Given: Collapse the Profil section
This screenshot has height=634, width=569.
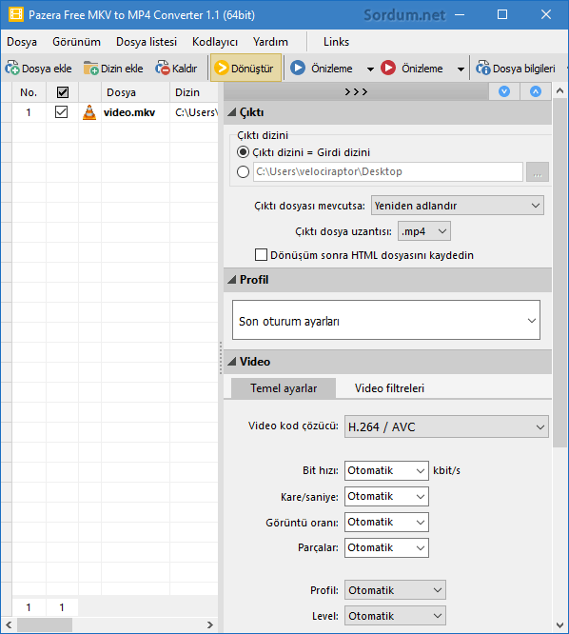Looking at the screenshot, I should click(x=231, y=280).
